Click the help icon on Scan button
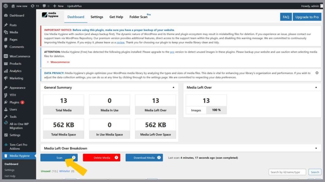This screenshot has height=182, width=325. 74,157
